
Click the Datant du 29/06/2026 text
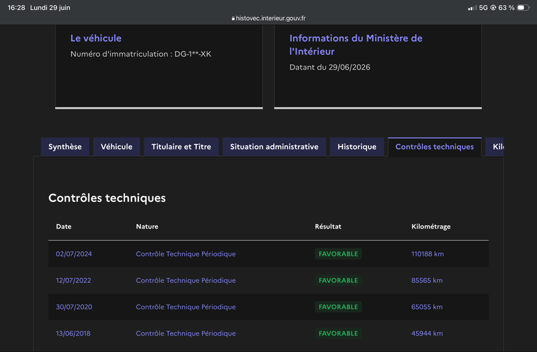(x=330, y=67)
